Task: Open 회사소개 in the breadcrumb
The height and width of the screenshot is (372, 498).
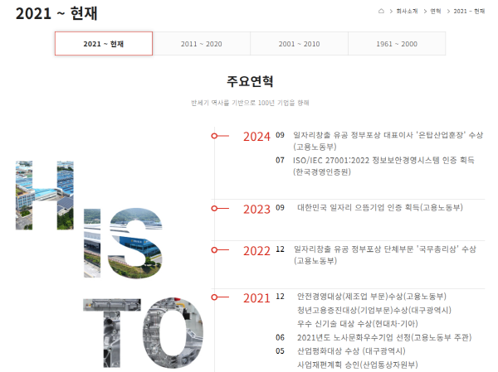Action: pos(407,11)
